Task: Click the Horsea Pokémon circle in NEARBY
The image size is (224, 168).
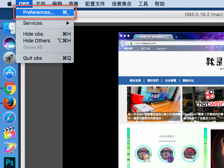Action: (190, 154)
